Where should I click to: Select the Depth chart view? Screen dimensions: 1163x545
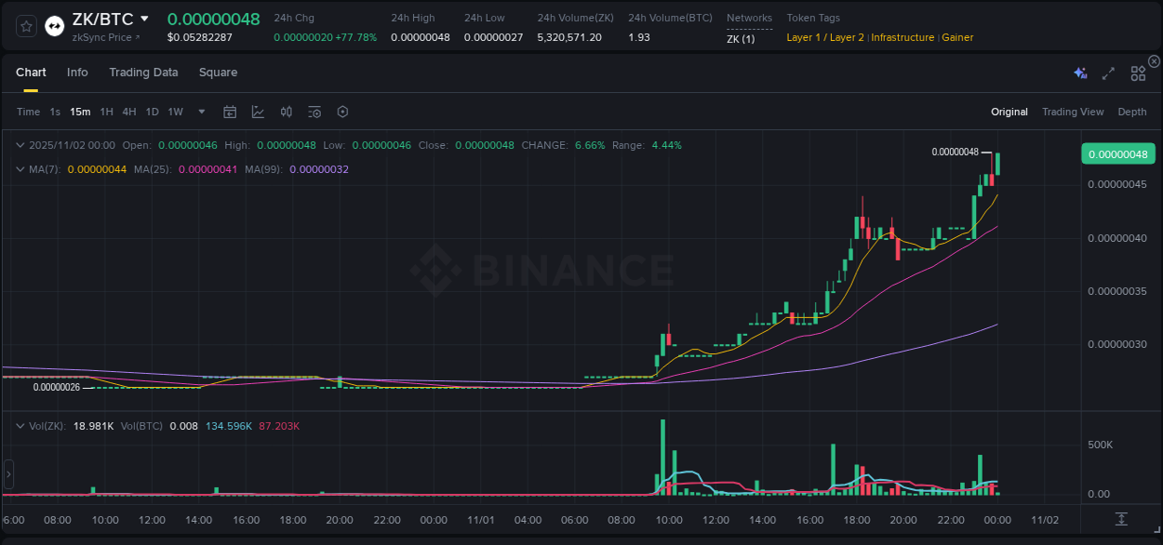[1132, 112]
